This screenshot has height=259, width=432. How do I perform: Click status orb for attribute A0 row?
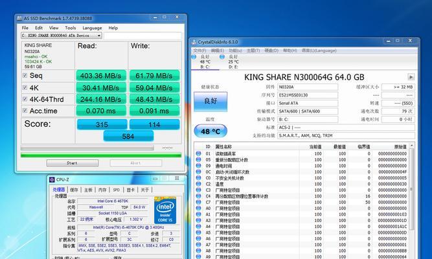[198, 208]
